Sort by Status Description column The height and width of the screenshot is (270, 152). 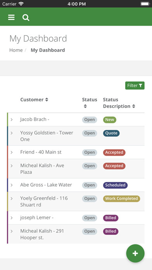click(x=119, y=103)
